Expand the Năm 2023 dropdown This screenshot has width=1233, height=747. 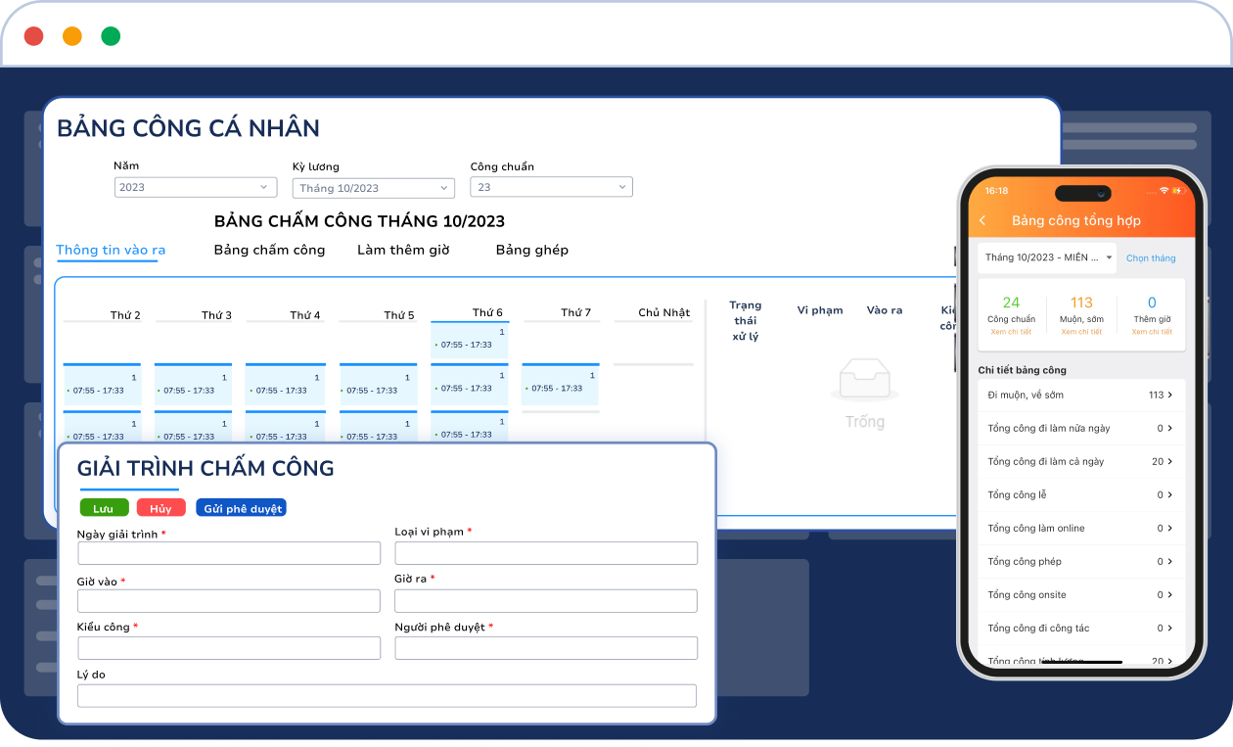[x=195, y=187]
